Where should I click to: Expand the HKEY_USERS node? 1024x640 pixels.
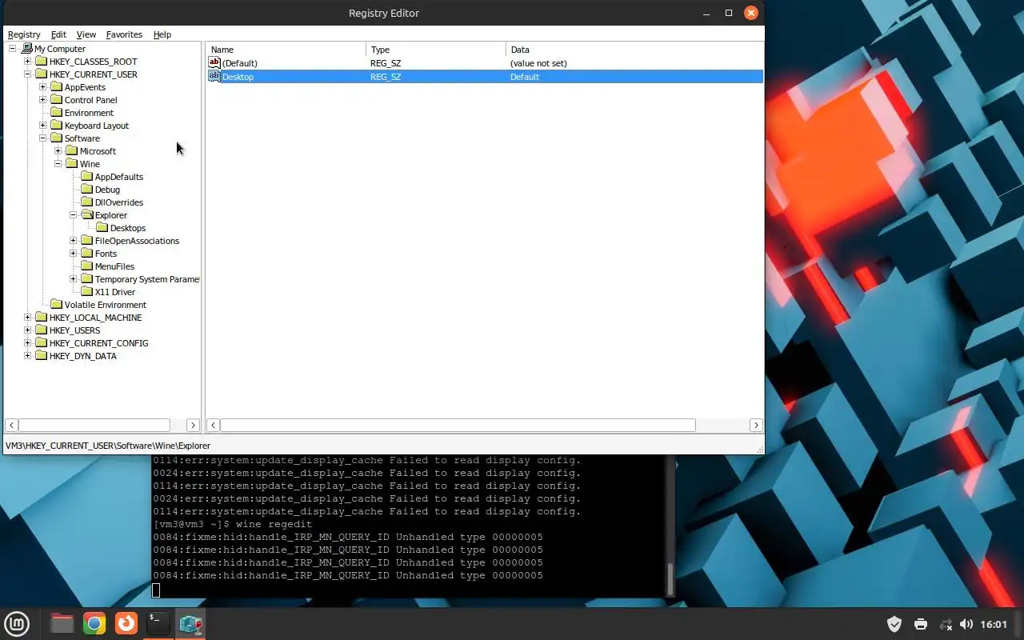tap(28, 330)
